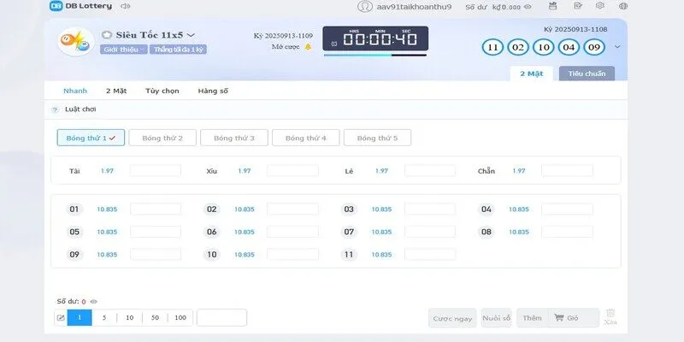Click the Xóa trash icon
Viewport: 684px width, 342px height.
click(610, 315)
